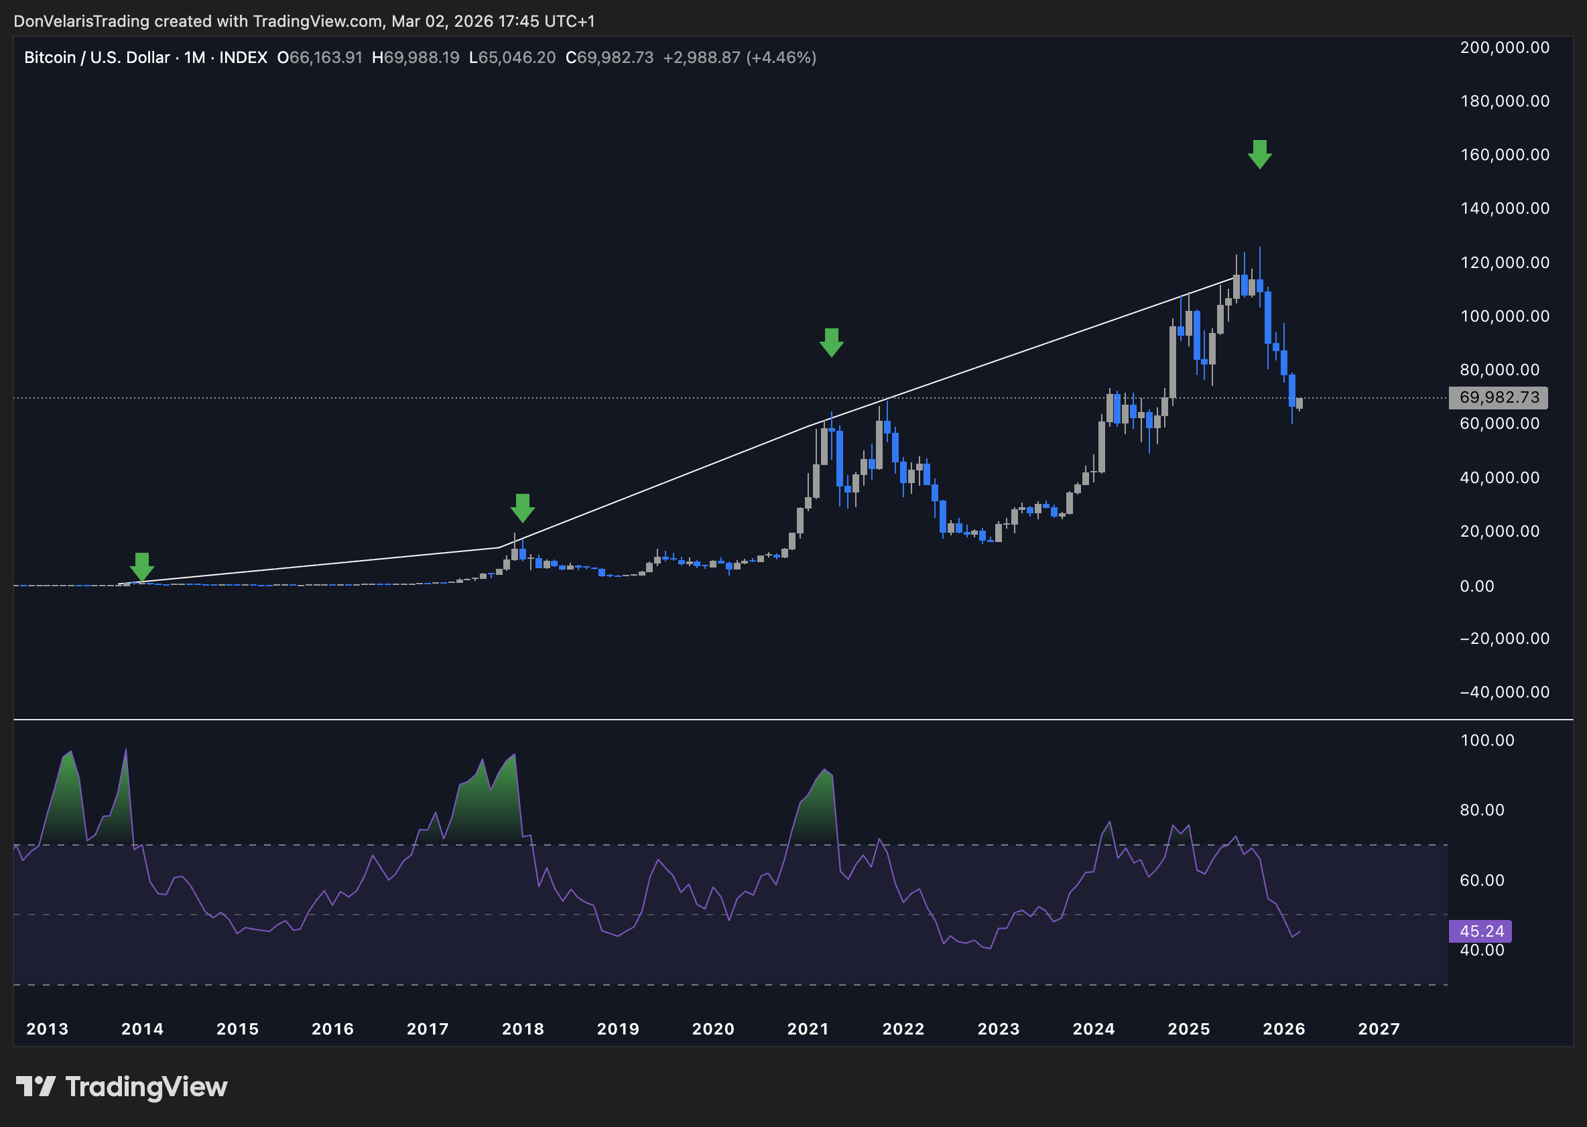1587x1127 pixels.
Task: Click the 2013 label on time axis
Action: click(47, 1029)
